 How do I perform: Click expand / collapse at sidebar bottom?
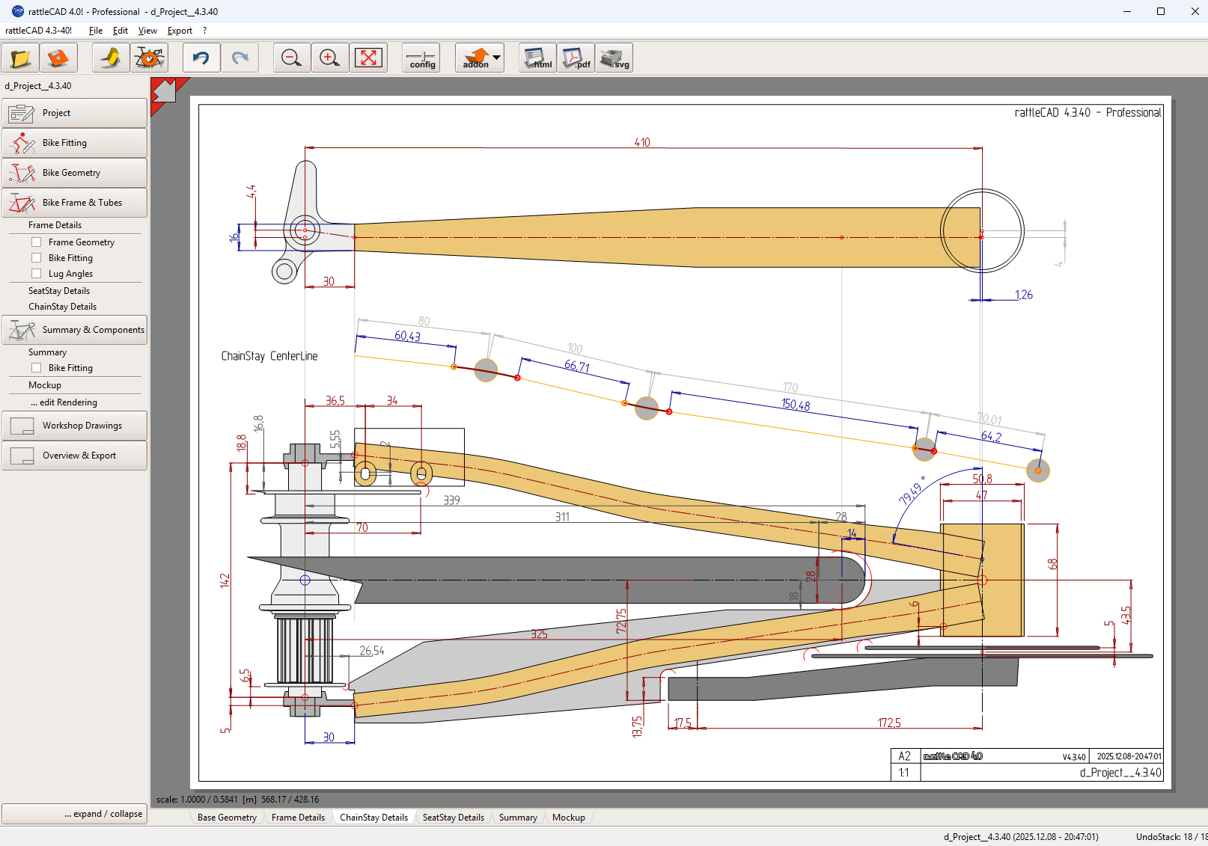pos(74,814)
